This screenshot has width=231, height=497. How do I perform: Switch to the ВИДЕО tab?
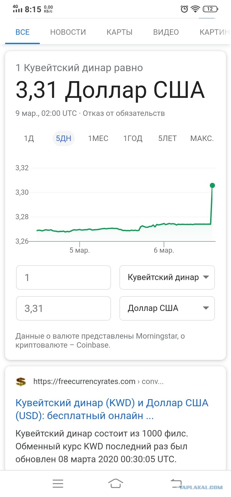click(x=166, y=32)
